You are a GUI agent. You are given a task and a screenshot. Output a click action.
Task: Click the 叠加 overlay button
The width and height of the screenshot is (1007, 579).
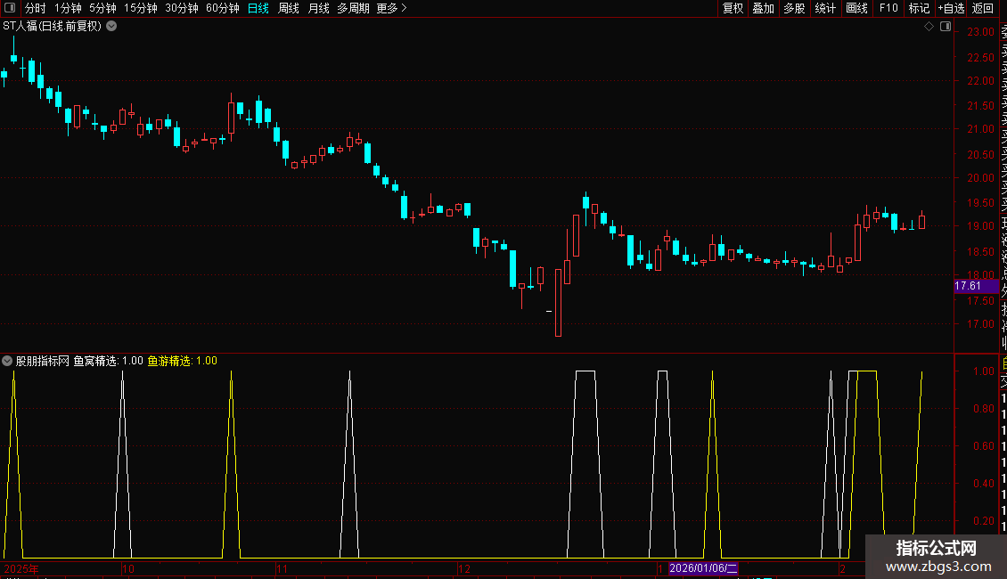[x=764, y=8]
